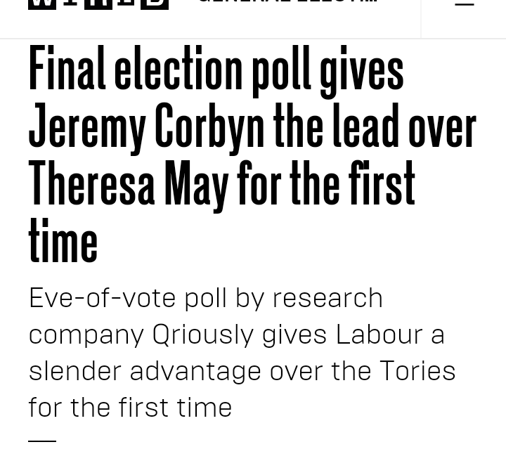Click 'Jeremy Corbyn' in the headline
Image resolution: width=506 pixels, height=461 pixels.
pyautogui.click(x=146, y=127)
